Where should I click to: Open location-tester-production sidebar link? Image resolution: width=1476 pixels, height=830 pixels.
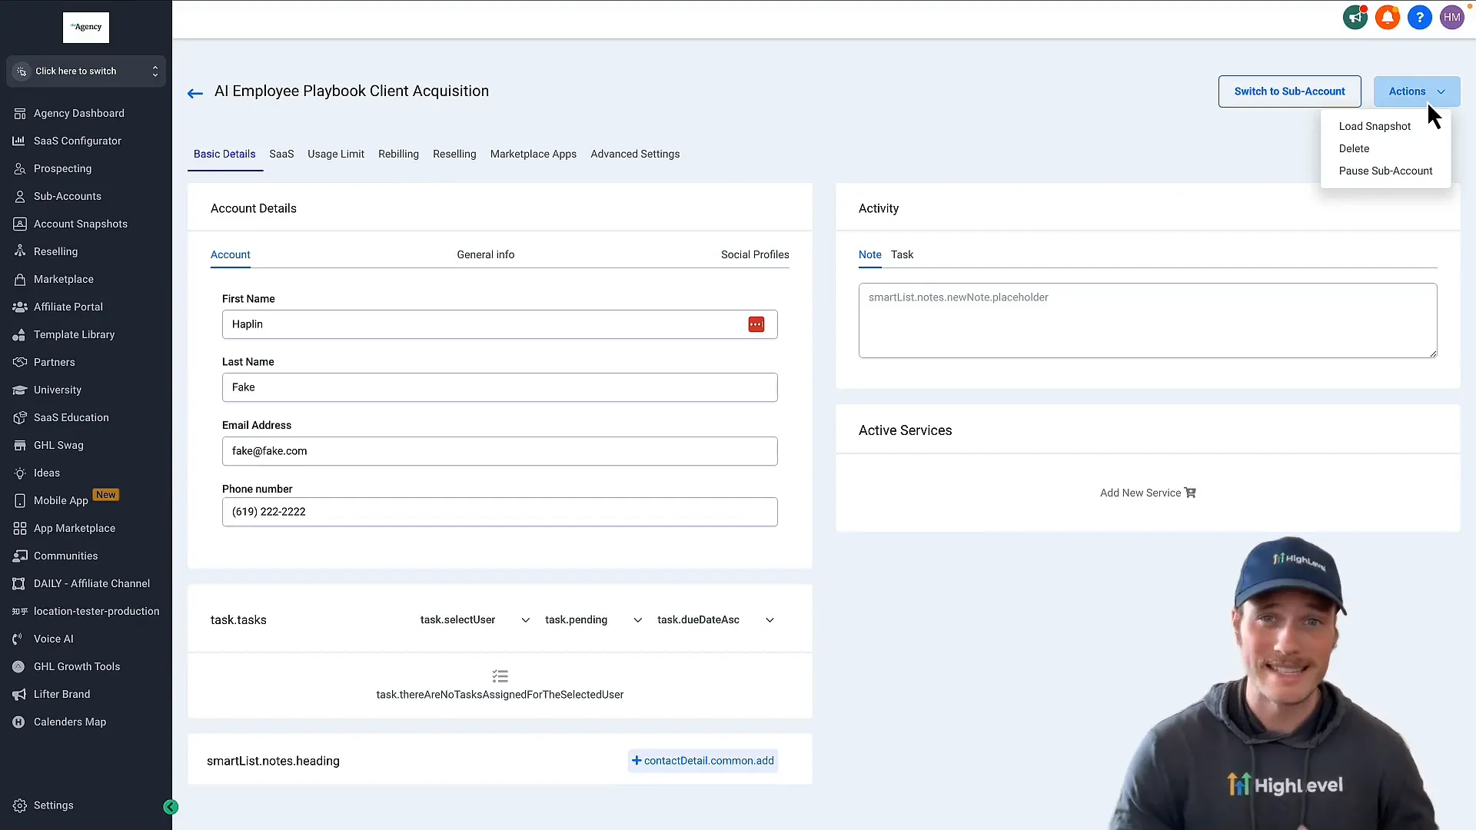coord(97,611)
